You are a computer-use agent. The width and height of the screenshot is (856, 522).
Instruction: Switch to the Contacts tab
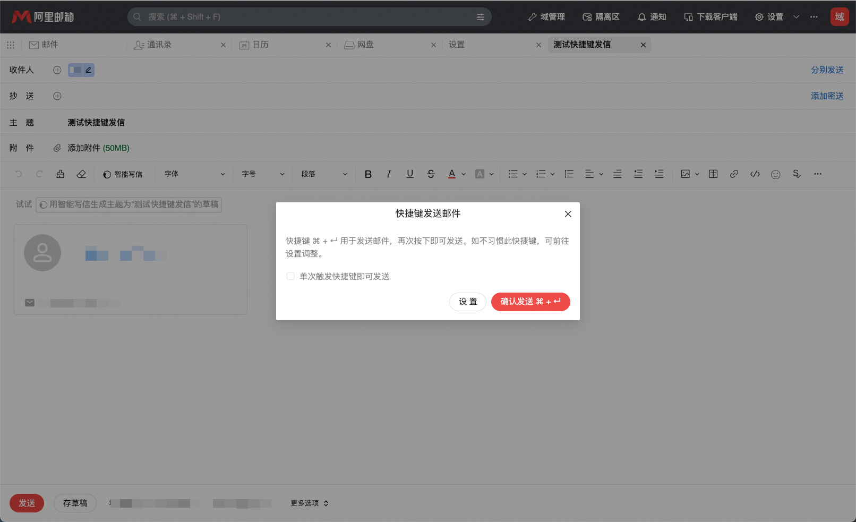point(159,45)
